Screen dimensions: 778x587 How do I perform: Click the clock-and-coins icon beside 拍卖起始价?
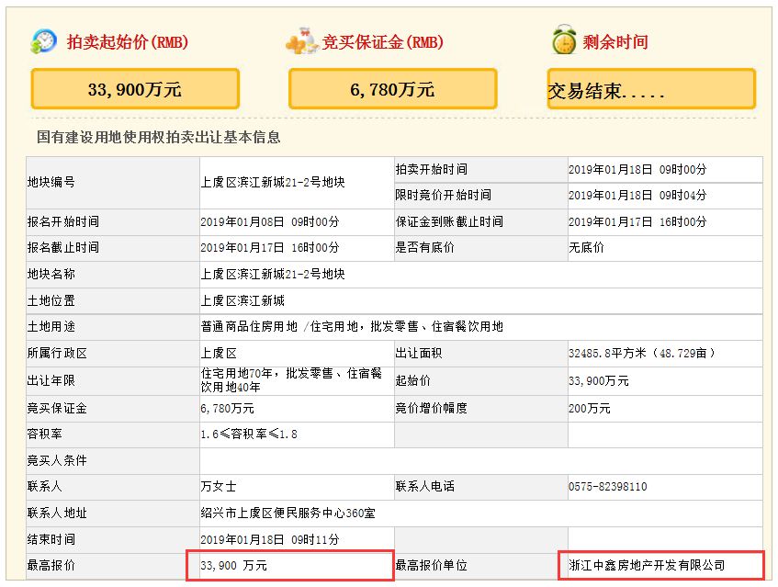[44, 41]
